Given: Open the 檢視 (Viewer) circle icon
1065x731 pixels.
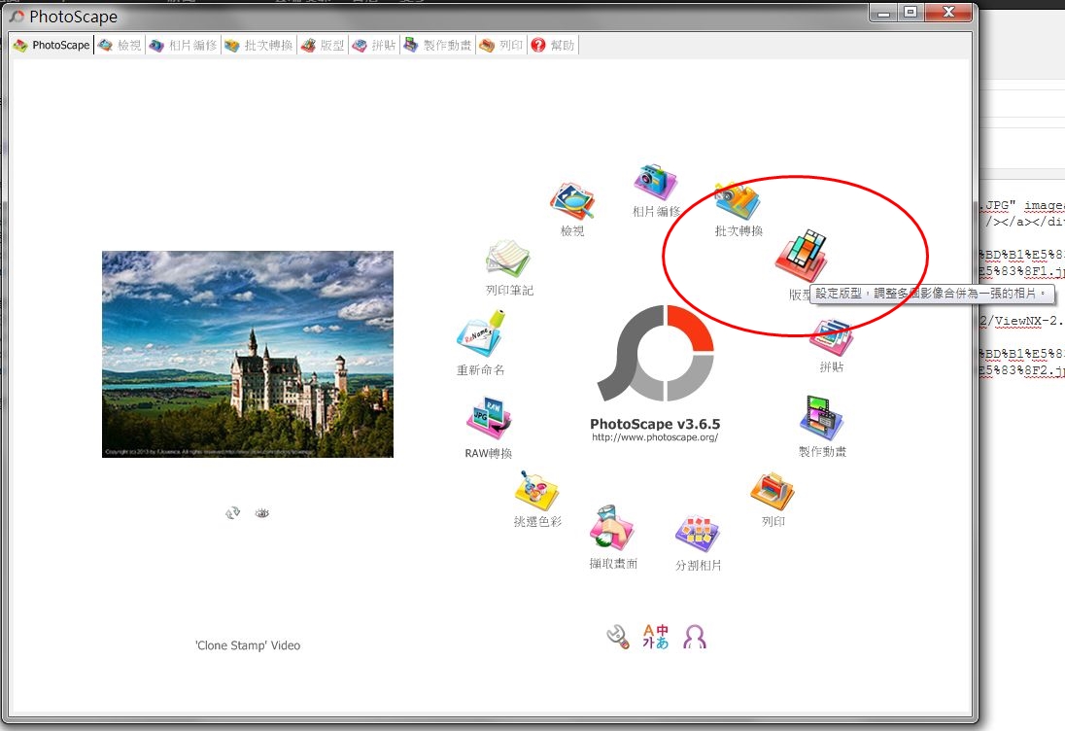Looking at the screenshot, I should click(x=572, y=201).
